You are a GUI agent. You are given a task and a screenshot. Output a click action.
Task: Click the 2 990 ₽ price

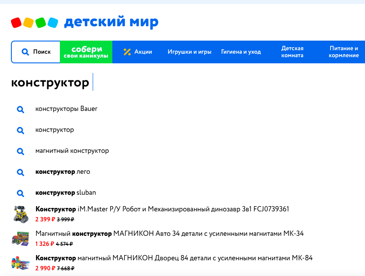pos(45,268)
